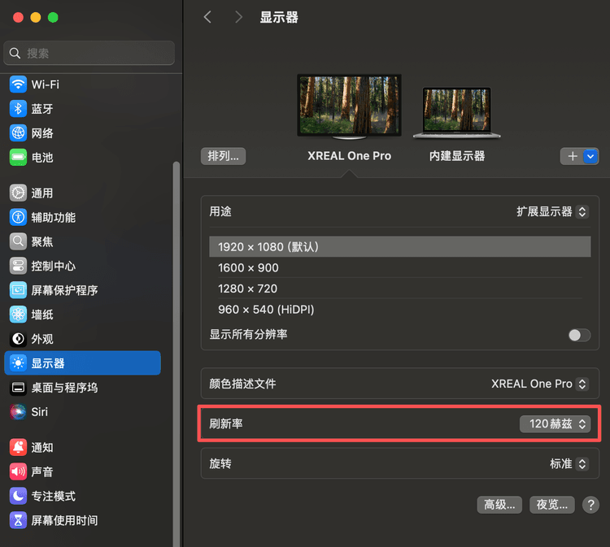Click the 搜索 search field
610x547 pixels.
[x=89, y=53]
